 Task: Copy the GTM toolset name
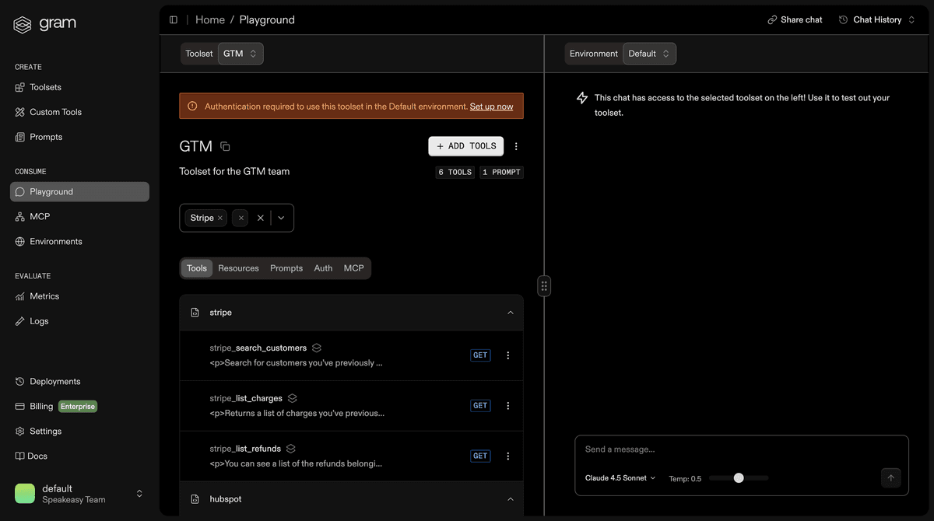tap(224, 145)
